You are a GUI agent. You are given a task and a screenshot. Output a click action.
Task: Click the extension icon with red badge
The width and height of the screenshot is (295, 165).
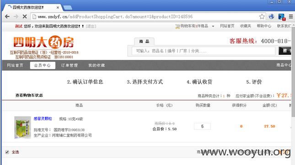coord(282,17)
